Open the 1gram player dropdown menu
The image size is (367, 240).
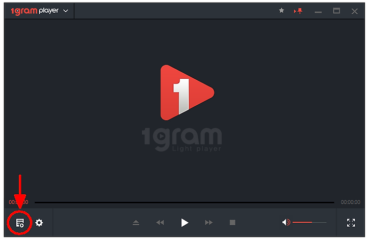(66, 11)
